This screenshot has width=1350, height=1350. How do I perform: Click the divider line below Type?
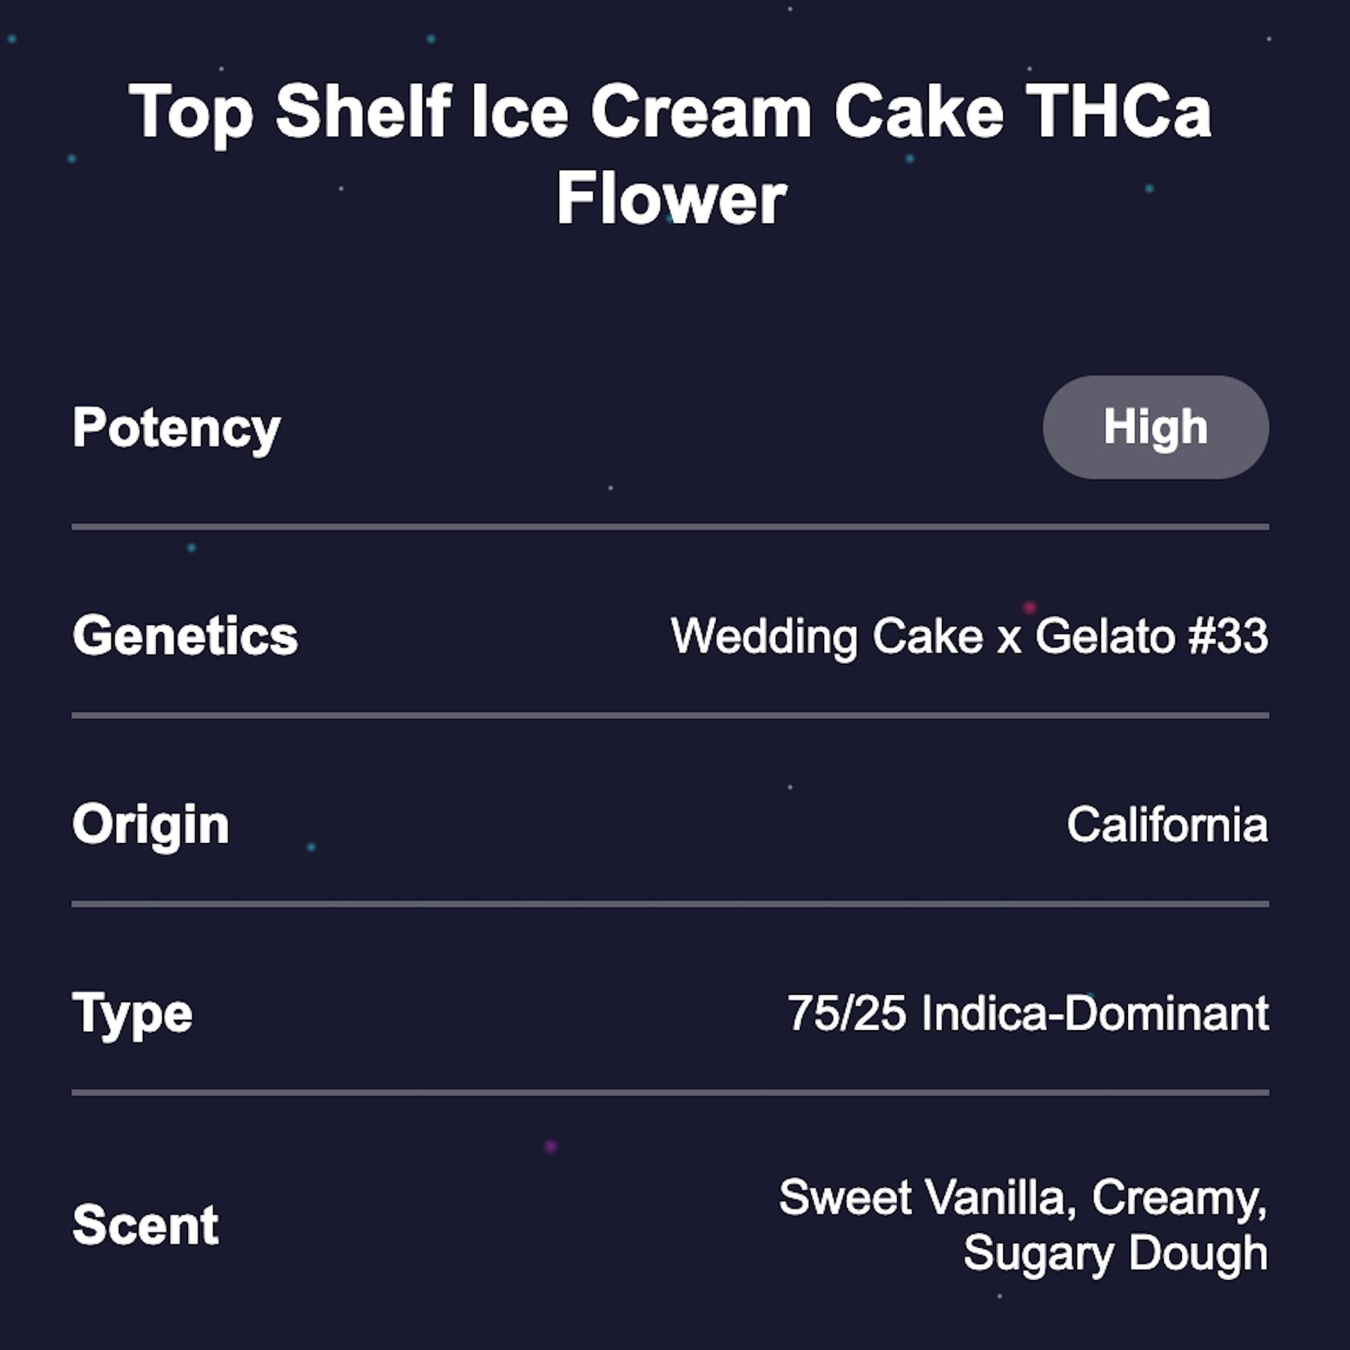tap(669, 1093)
